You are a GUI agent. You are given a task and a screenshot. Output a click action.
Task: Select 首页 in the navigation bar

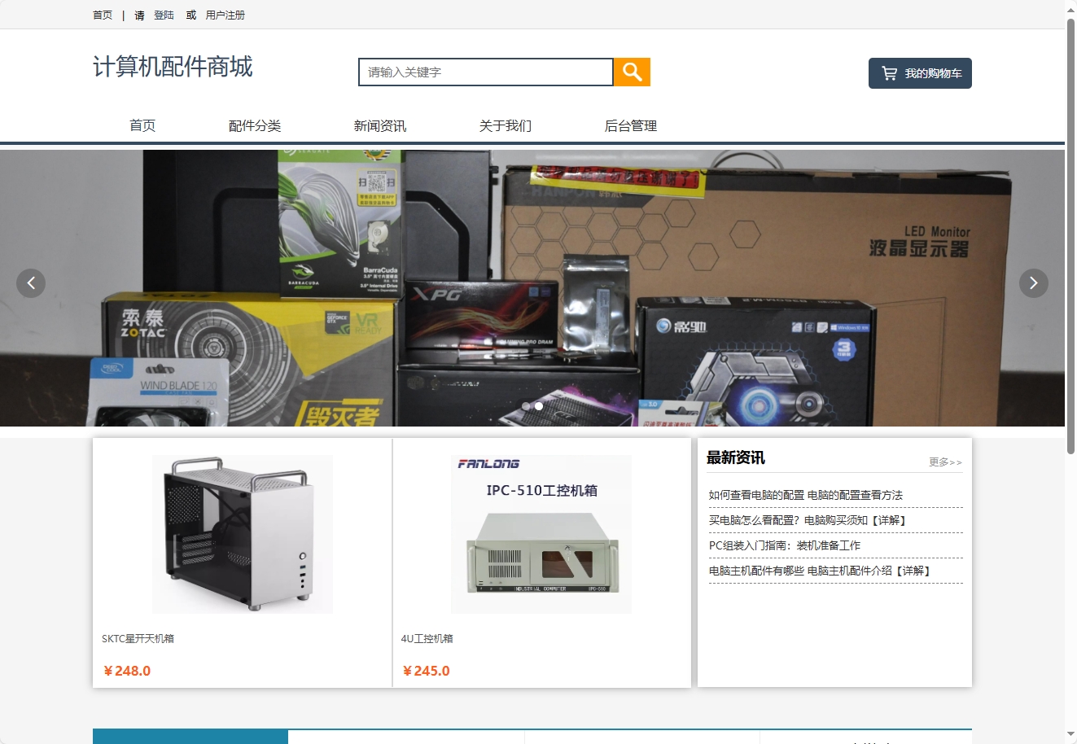point(142,125)
